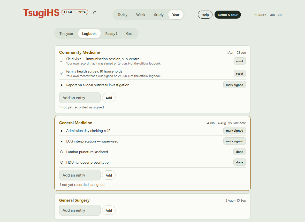Select the Logbook sub-tab
Image resolution: width=305 pixels, height=222 pixels.
[89, 34]
